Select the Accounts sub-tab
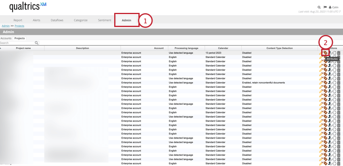The width and height of the screenshot is (343, 166). click(6, 38)
